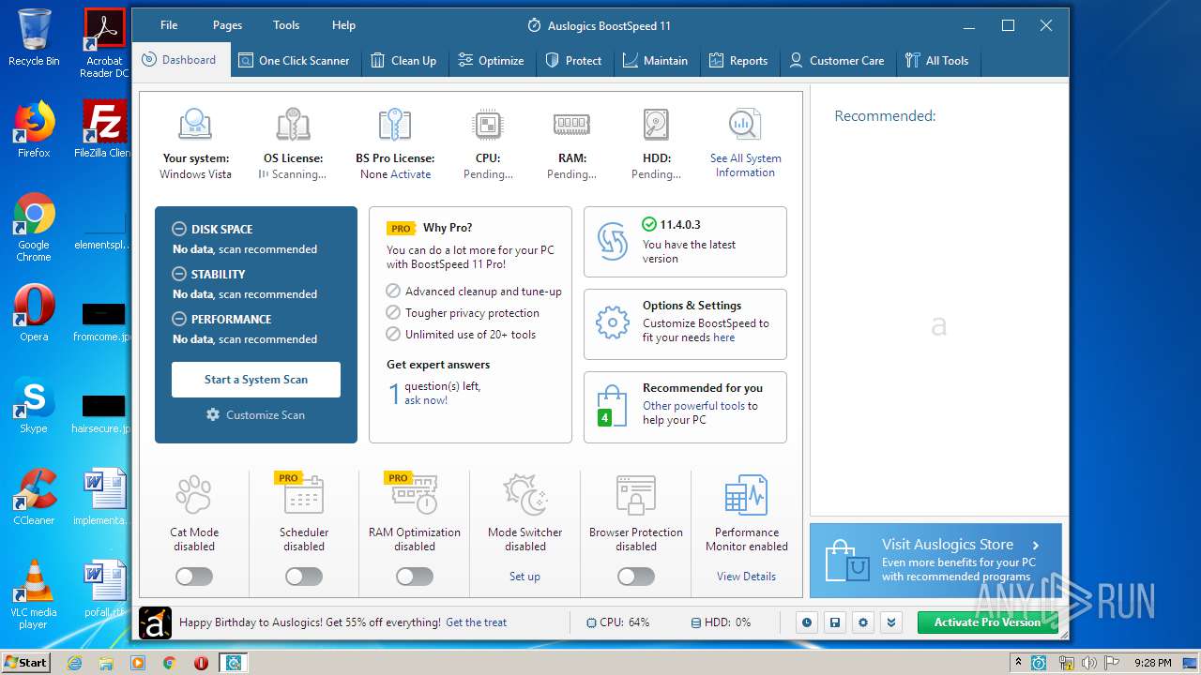Open the Help menu
Screen dimensions: 1201x675
point(343,25)
